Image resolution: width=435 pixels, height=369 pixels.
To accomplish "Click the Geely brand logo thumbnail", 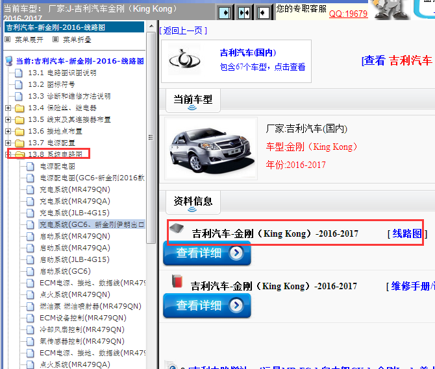I will point(185,60).
